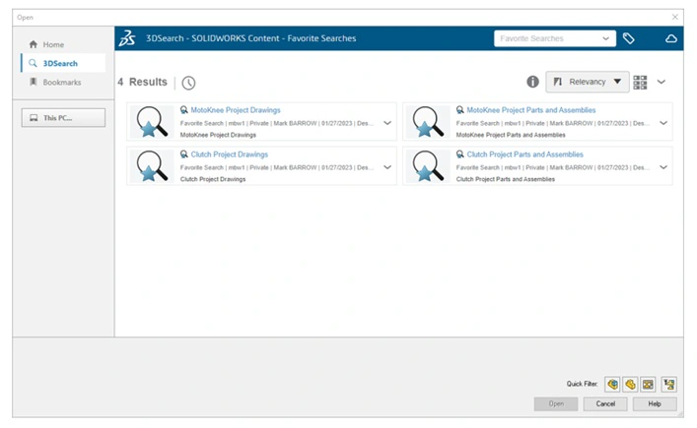
Task: Click the information icon near Relevancy
Action: pyautogui.click(x=532, y=82)
